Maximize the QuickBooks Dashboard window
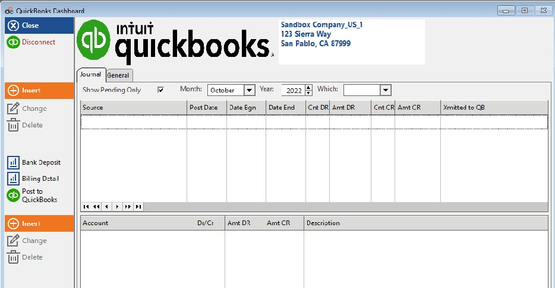The image size is (555, 288). pos(525,11)
